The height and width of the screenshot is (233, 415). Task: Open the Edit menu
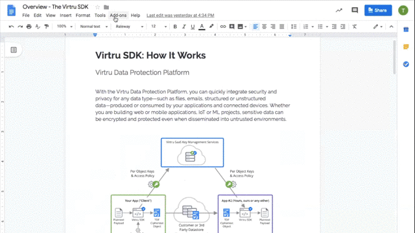[38, 16]
